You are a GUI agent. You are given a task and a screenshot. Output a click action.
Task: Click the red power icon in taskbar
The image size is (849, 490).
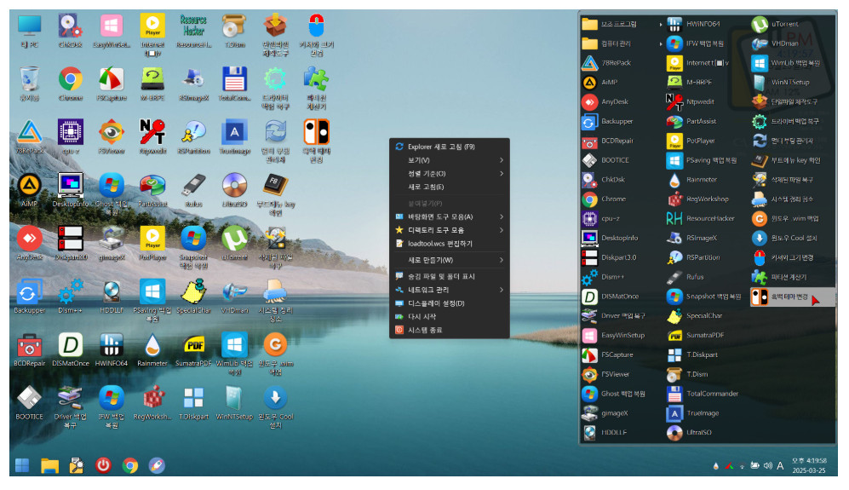[x=103, y=465]
